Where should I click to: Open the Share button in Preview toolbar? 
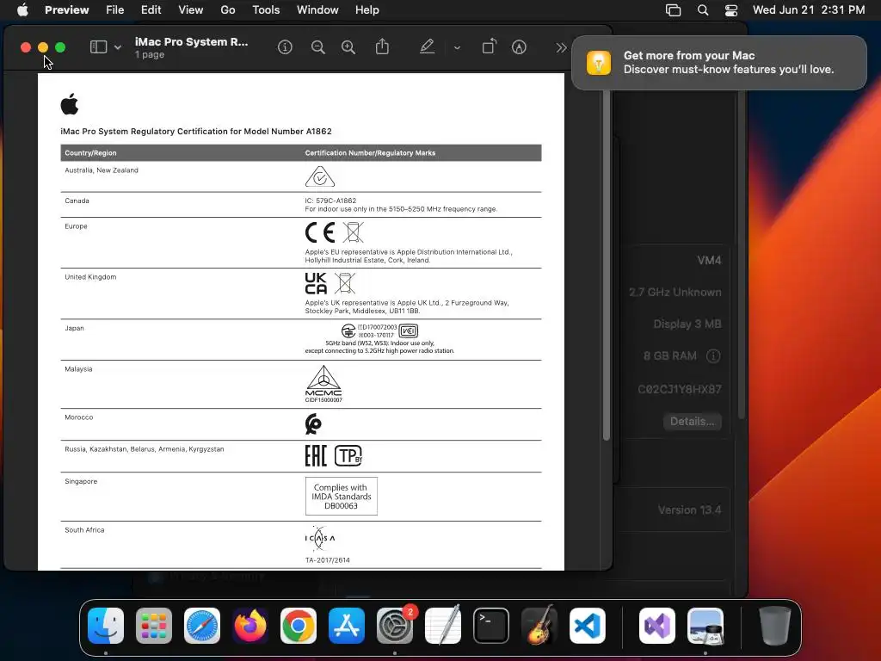[x=382, y=46]
